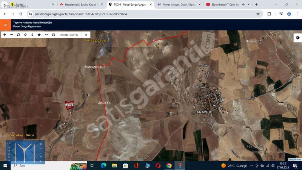This screenshot has height=170, width=302.
Task: Activate the crosshair locate-position tool
Action: pos(25,35)
